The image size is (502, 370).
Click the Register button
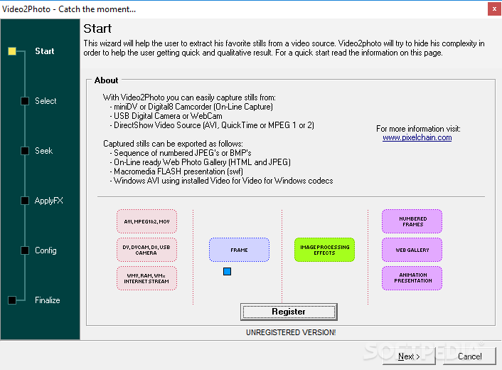pyautogui.click(x=289, y=312)
